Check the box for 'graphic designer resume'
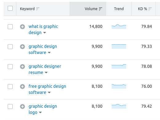Screen dimensions: 160x120 (10, 67)
